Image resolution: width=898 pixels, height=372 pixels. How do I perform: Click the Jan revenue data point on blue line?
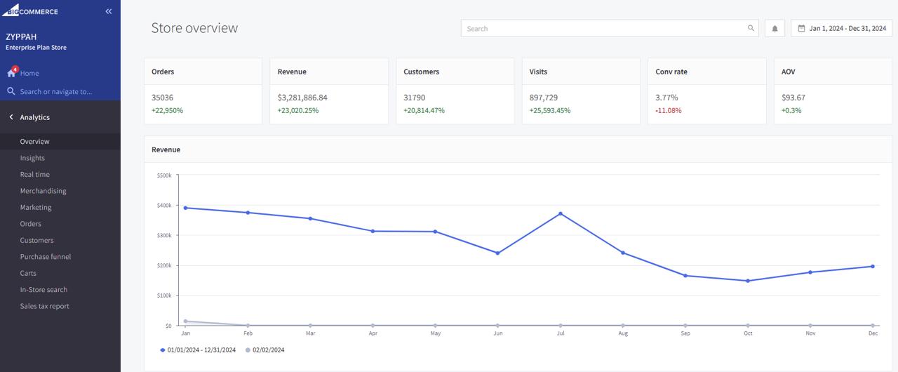(185, 208)
